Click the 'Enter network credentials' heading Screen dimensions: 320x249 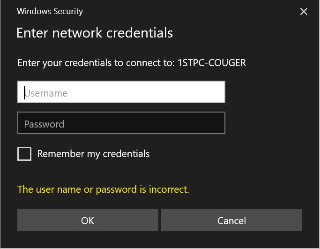point(95,33)
